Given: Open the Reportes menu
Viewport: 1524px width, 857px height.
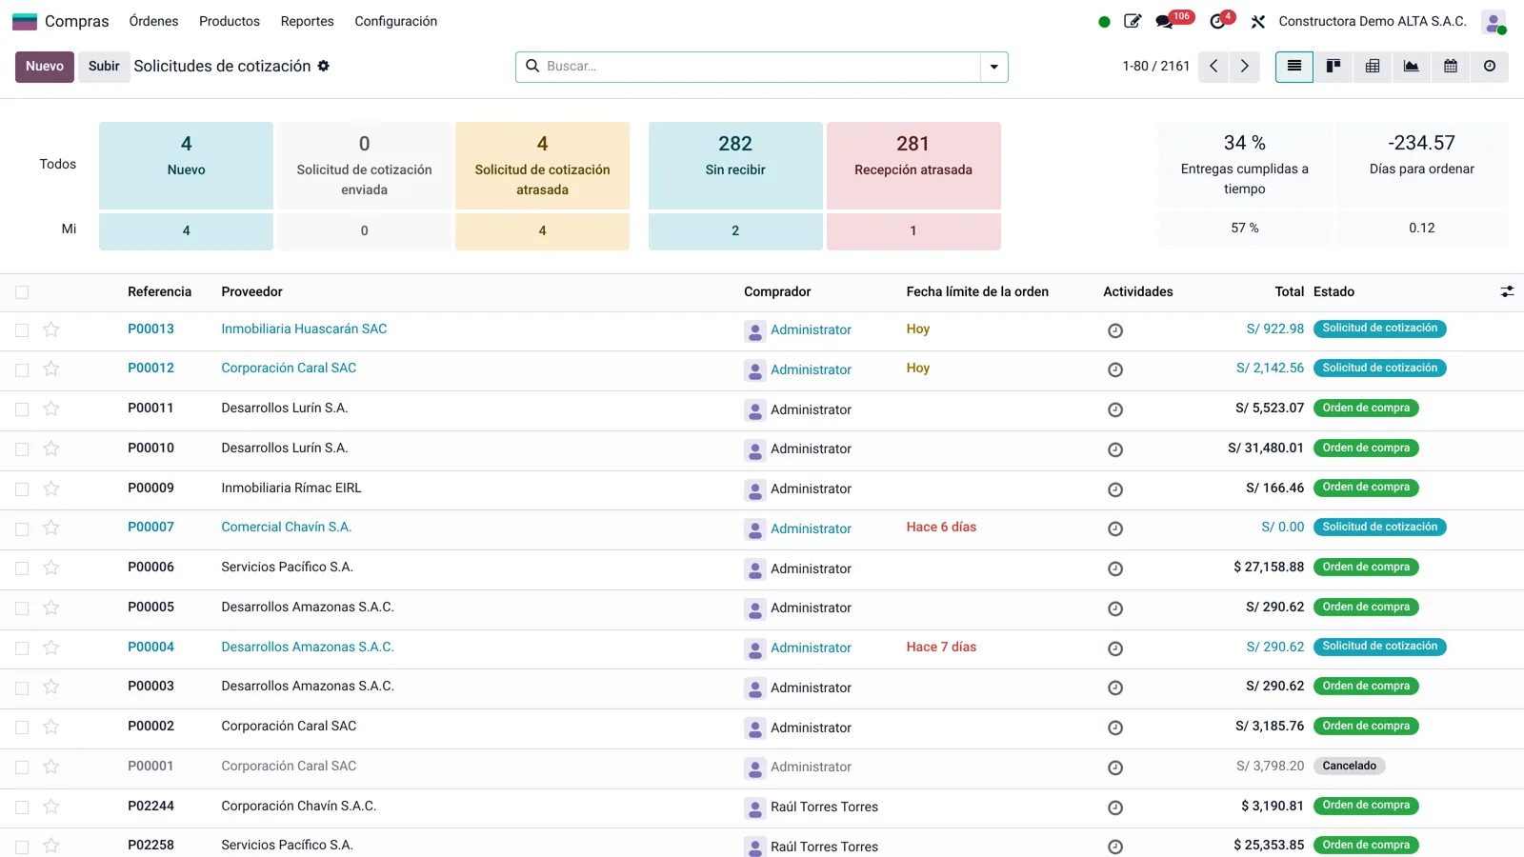Looking at the screenshot, I should point(307,21).
